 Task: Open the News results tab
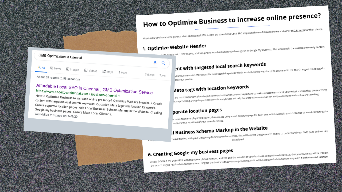(x=55, y=69)
